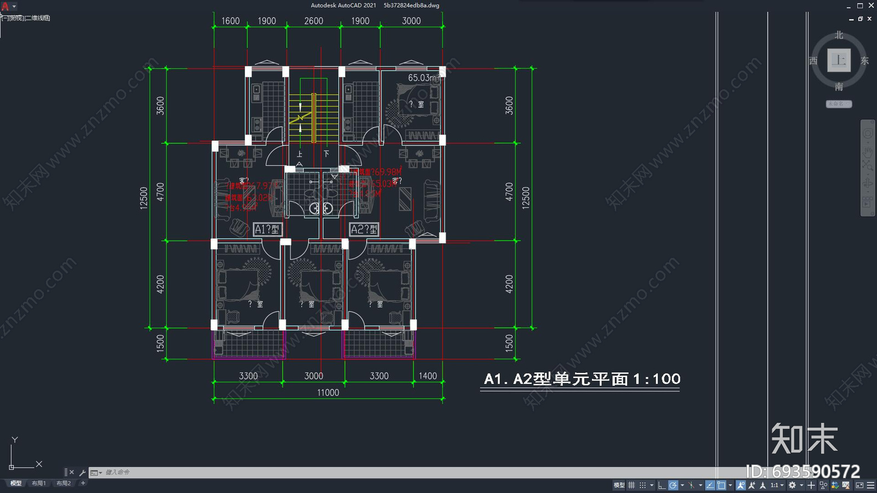Click the hardware acceleration icon
Image resolution: width=877 pixels, height=493 pixels.
(835, 485)
